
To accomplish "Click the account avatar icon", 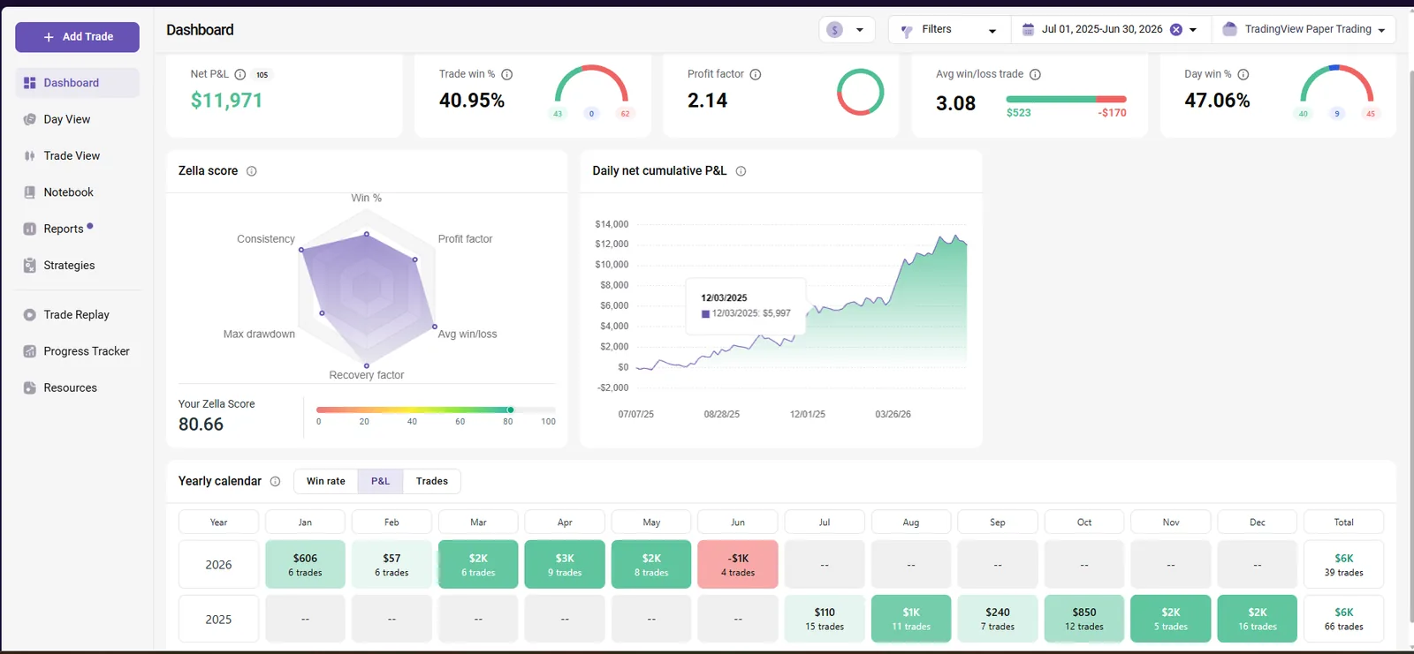I will (x=1229, y=29).
